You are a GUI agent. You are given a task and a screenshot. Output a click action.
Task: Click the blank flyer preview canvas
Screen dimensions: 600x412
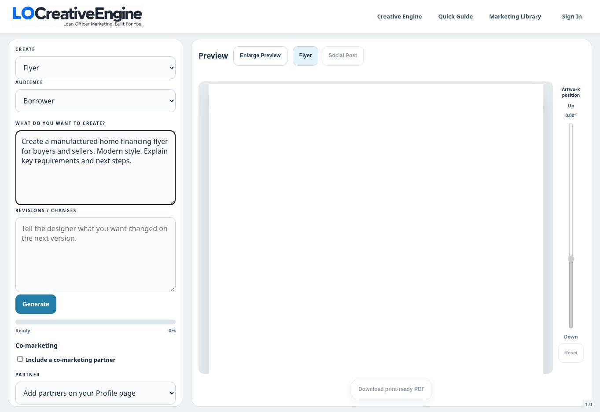click(x=376, y=229)
